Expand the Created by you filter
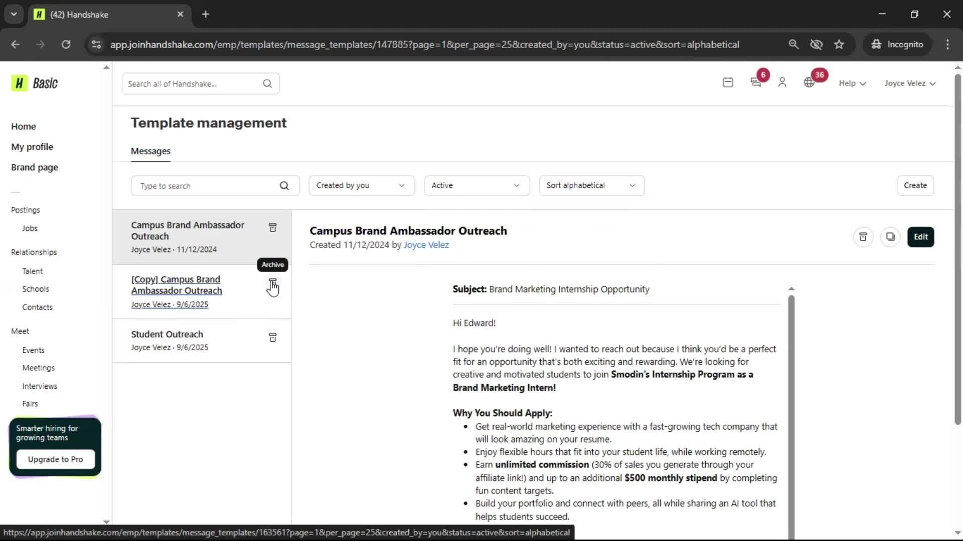963x541 pixels. coord(362,186)
